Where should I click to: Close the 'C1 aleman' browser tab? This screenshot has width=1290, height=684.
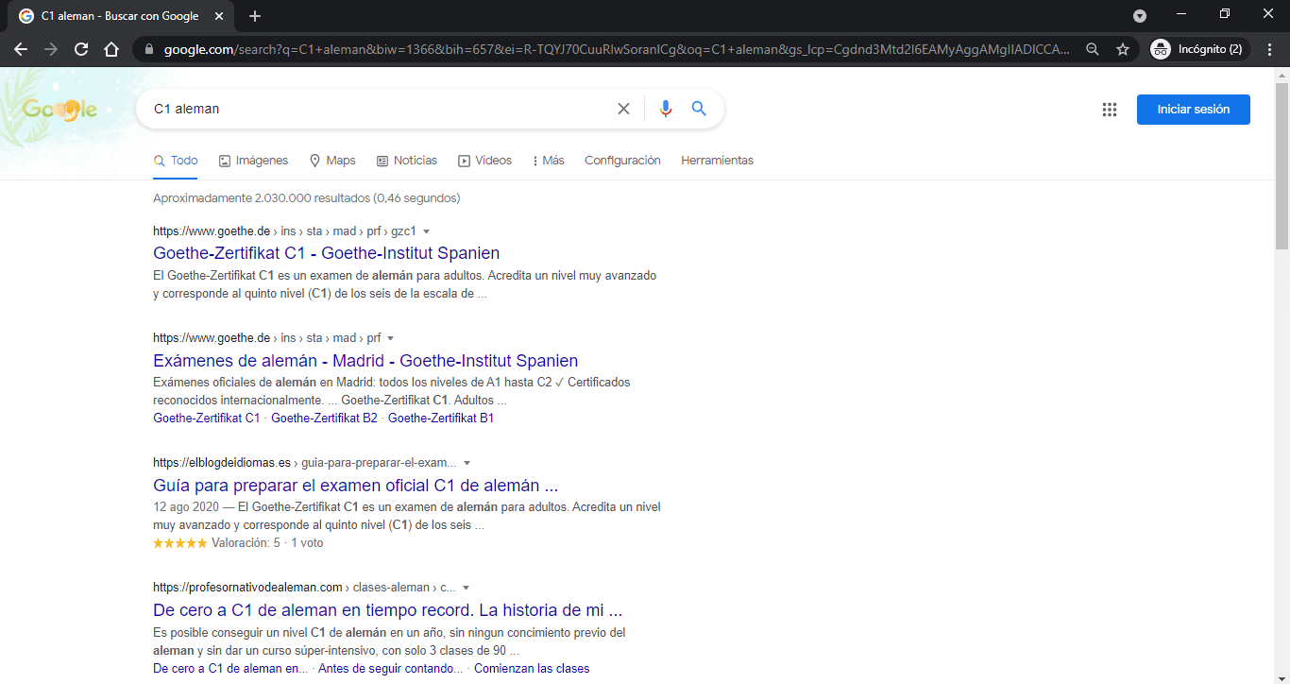(220, 16)
